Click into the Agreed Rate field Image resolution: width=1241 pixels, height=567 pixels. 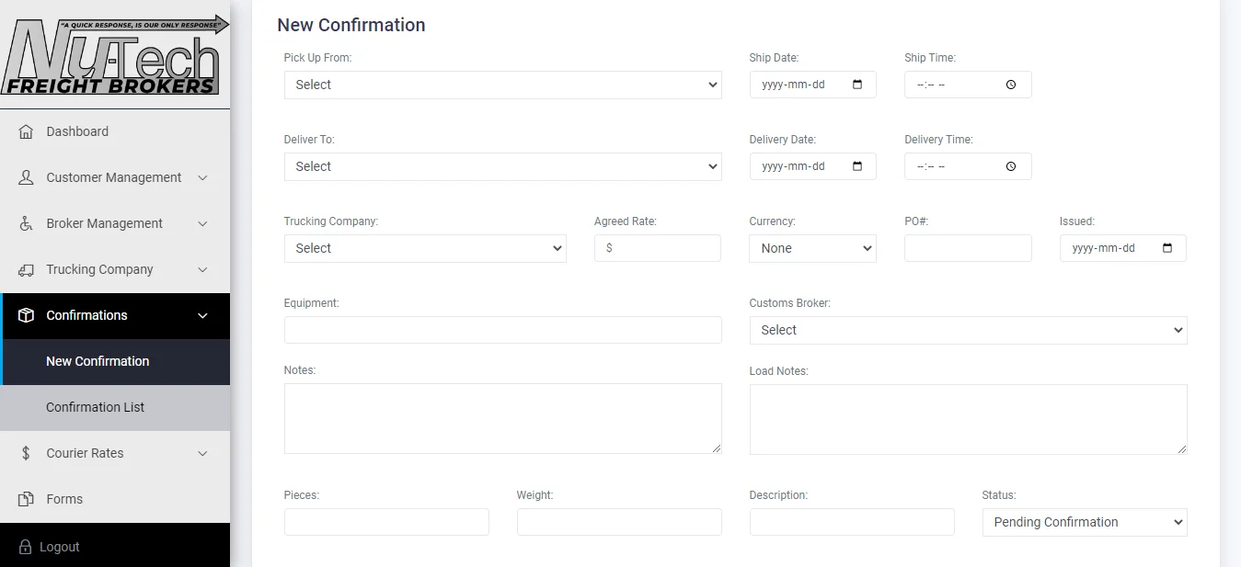tap(664, 248)
